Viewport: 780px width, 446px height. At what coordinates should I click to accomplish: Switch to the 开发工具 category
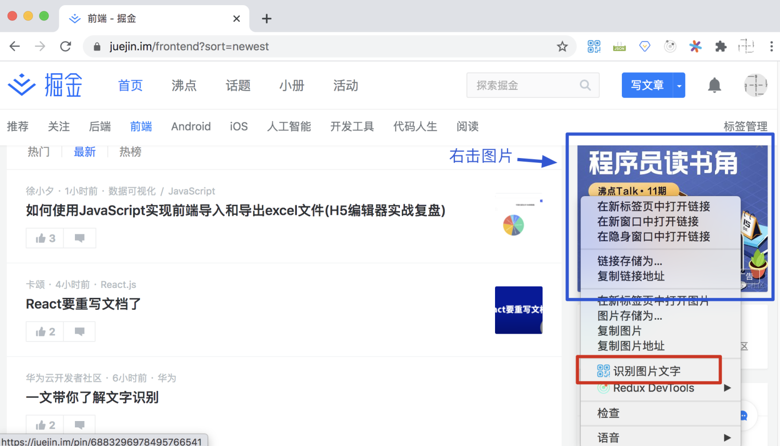tap(352, 126)
